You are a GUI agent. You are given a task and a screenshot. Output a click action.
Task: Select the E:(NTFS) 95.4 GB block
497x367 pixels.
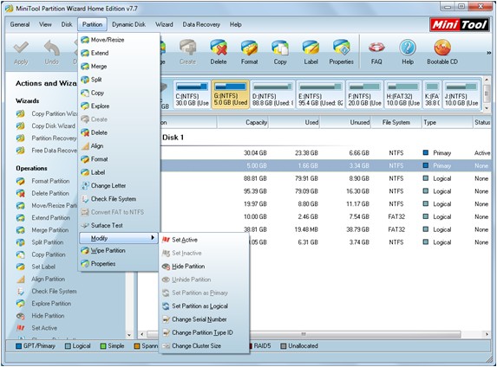pos(320,94)
